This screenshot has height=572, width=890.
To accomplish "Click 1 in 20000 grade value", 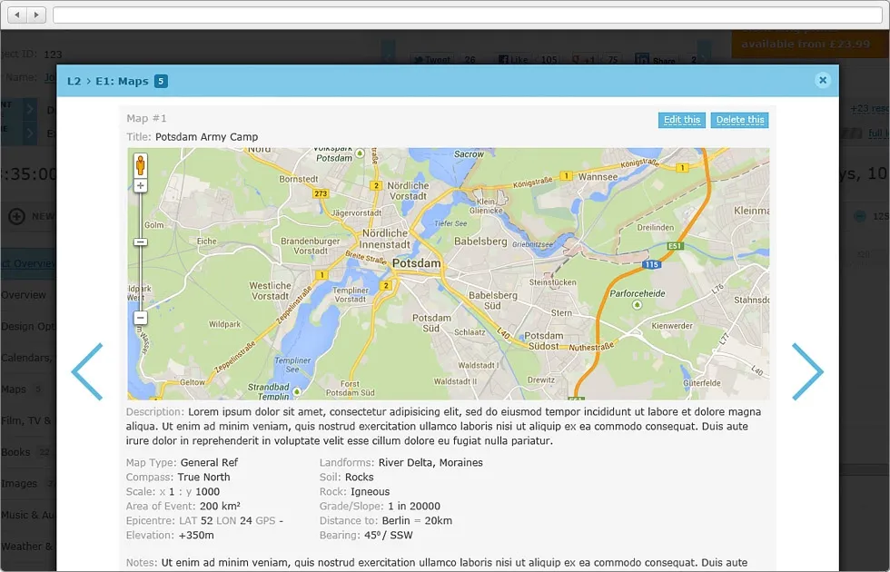I will coord(414,507).
